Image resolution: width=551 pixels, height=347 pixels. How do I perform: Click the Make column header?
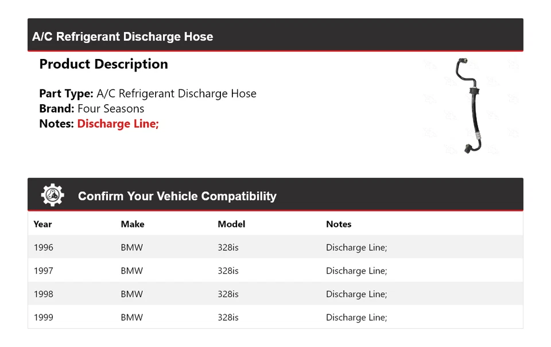coord(133,224)
